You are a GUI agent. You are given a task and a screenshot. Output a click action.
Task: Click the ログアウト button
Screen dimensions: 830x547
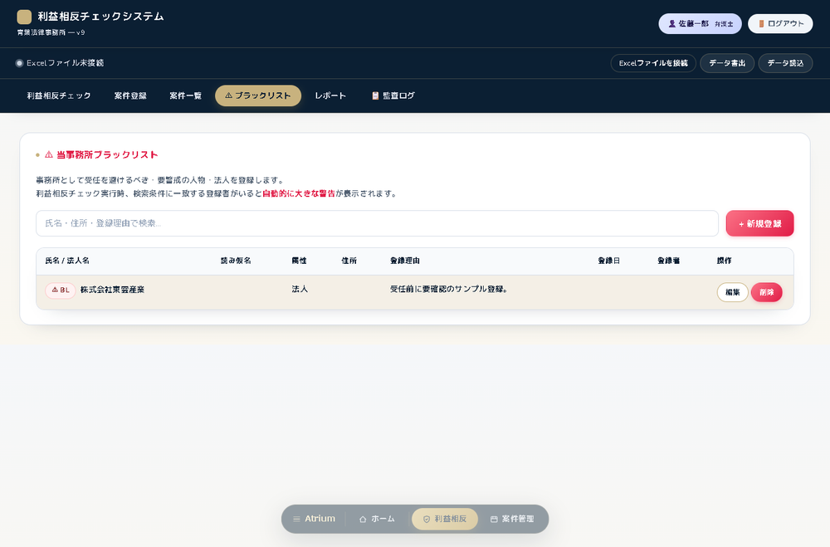pyautogui.click(x=780, y=24)
